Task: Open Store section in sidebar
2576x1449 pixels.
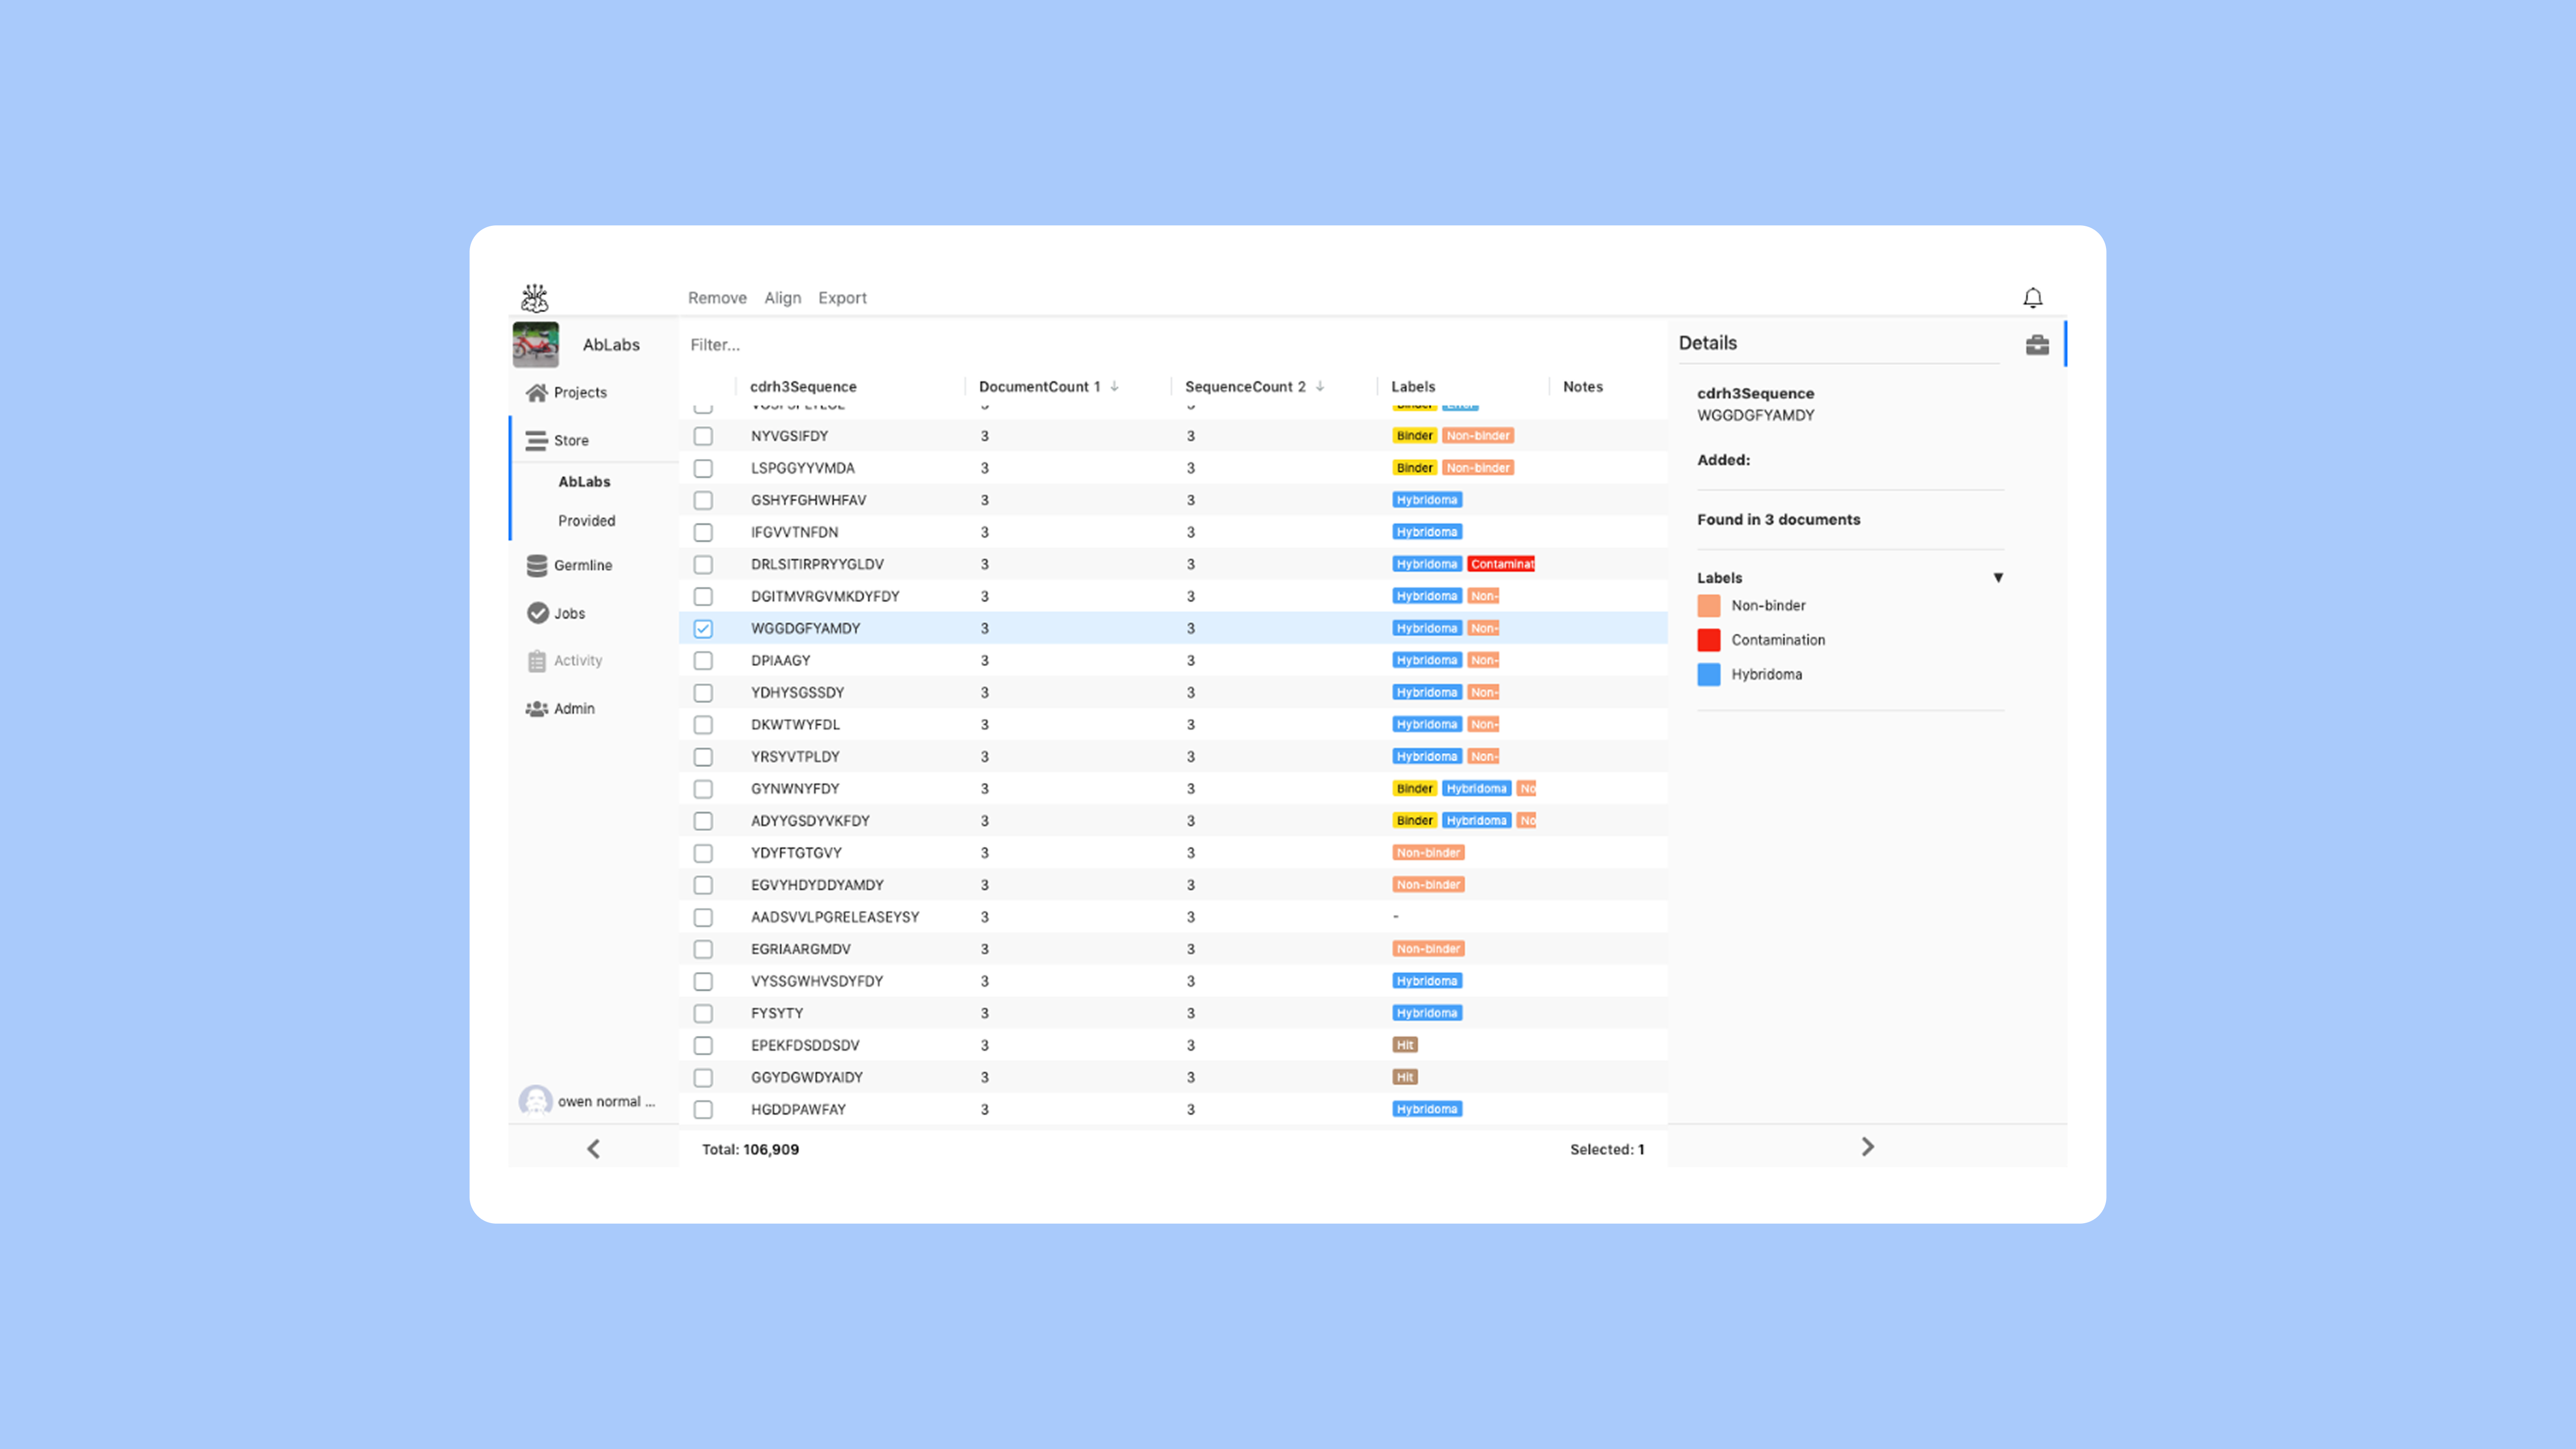Action: tap(571, 440)
